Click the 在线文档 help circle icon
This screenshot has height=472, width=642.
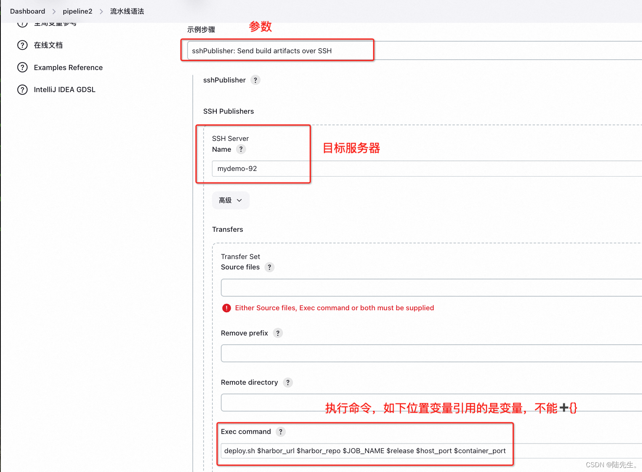(x=22, y=45)
